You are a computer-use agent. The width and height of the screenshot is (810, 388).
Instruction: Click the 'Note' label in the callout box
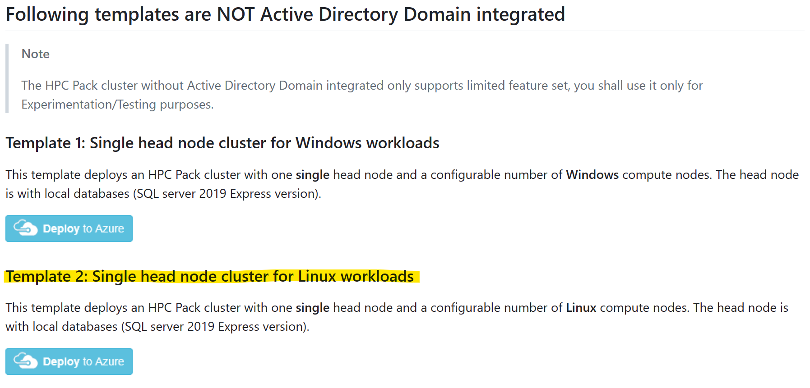[x=35, y=54]
